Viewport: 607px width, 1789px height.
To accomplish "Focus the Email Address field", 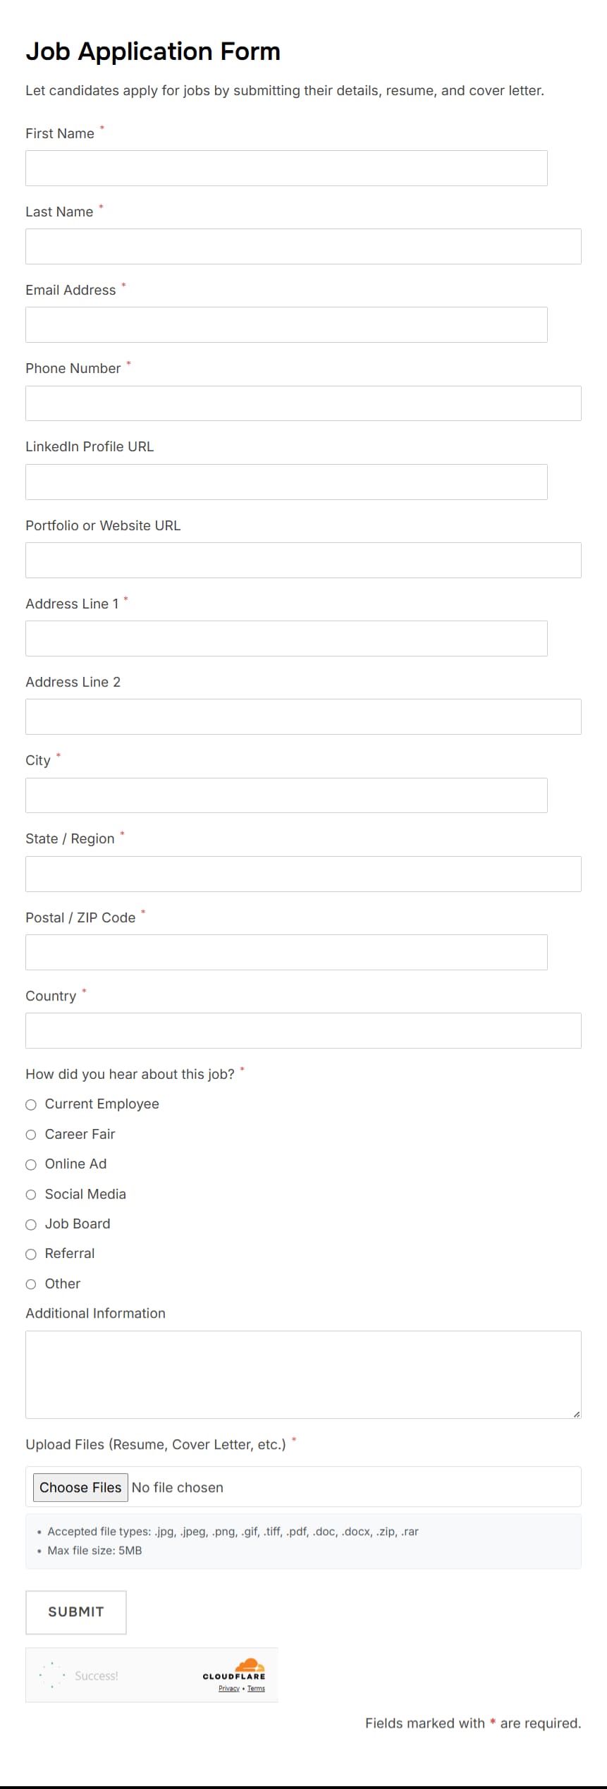I will 286,324.
